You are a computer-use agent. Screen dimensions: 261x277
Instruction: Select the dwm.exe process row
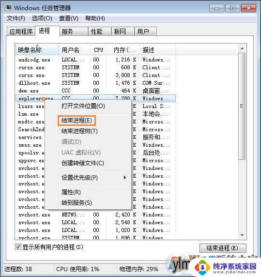click(x=95, y=91)
